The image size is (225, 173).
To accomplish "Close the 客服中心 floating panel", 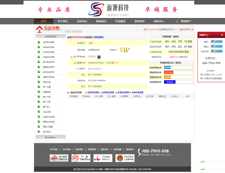I will pos(222,35).
